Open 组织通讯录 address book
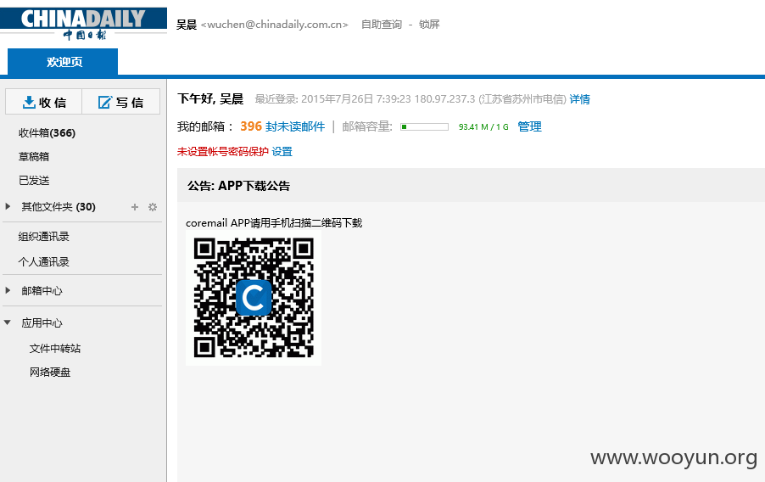Viewport: 765px width, 482px height. point(44,237)
